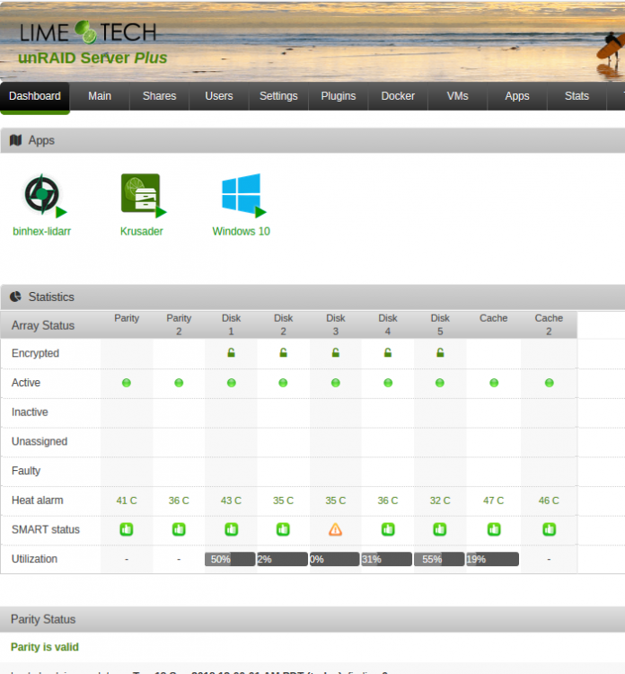
Task: Click the Disk 5 encryption lock icon
Action: [440, 353]
